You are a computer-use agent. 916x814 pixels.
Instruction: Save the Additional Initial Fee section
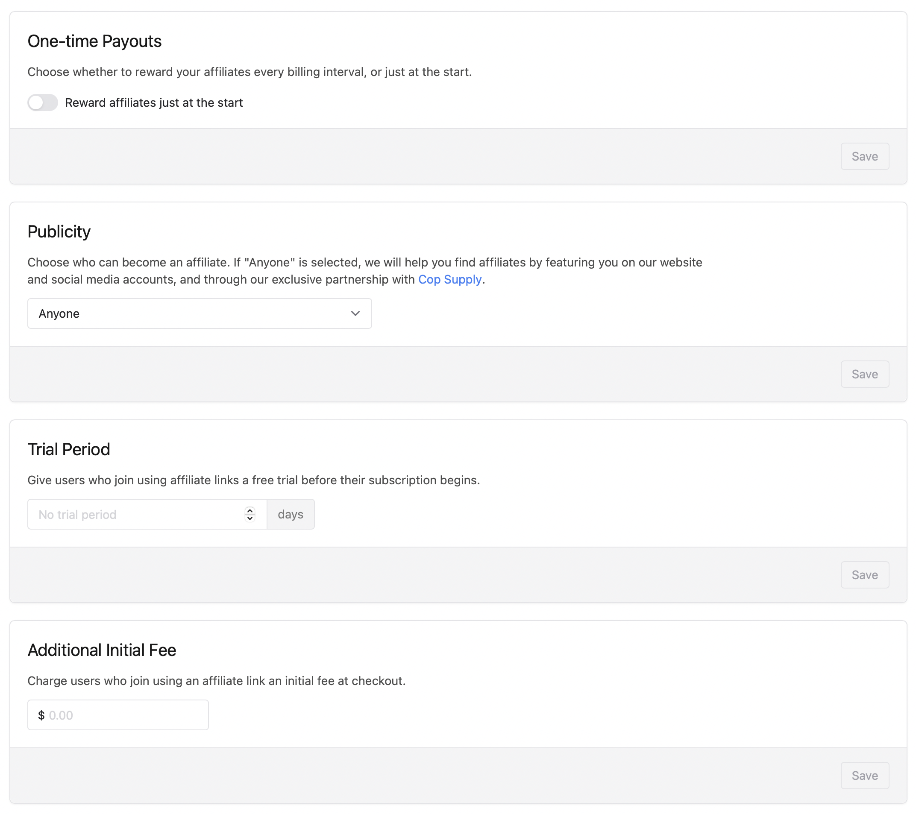tap(864, 776)
